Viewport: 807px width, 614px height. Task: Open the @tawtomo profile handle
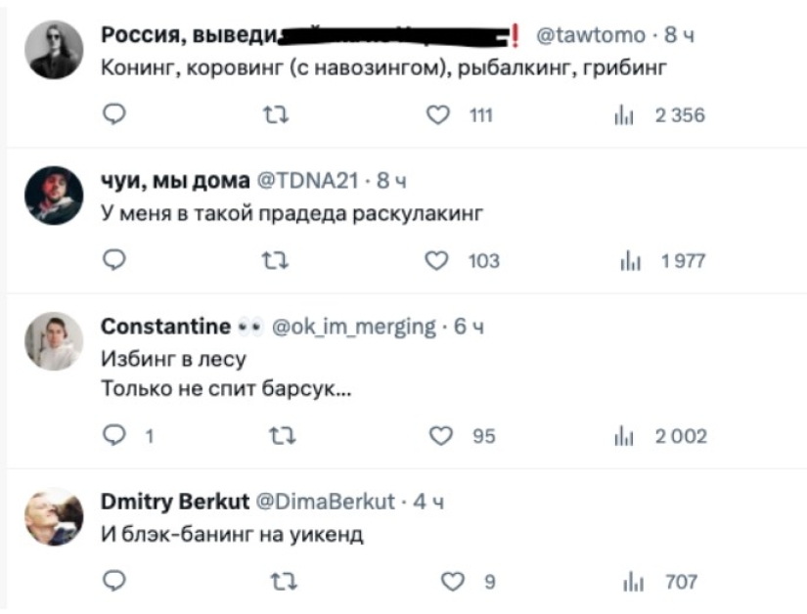click(591, 35)
